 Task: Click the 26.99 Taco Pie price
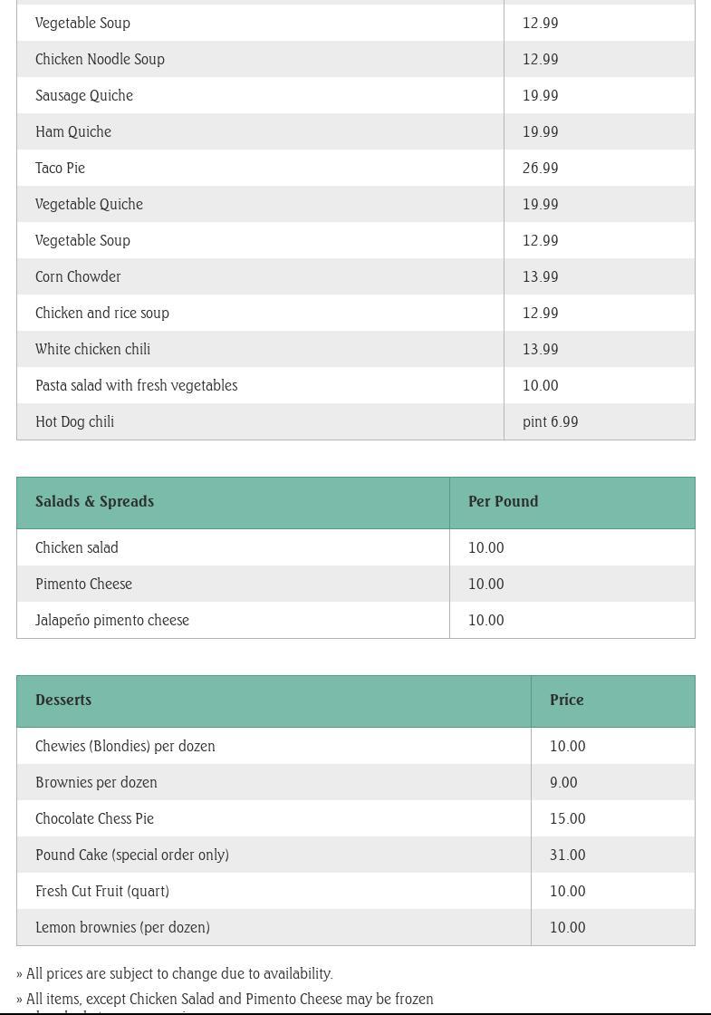click(x=540, y=169)
